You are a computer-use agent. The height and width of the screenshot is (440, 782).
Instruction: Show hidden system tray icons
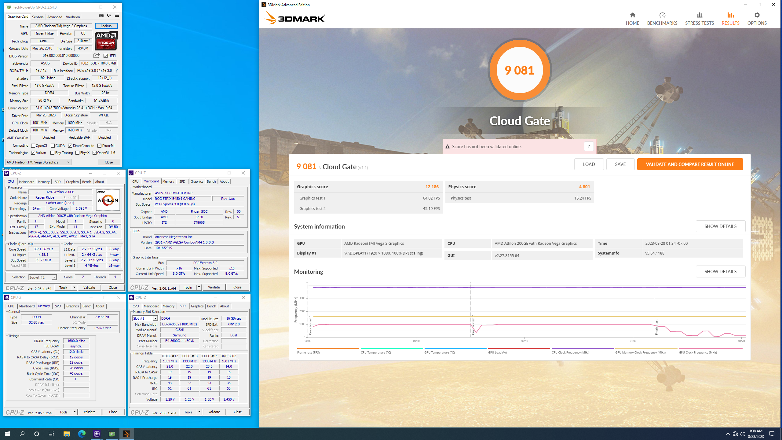coord(728,434)
